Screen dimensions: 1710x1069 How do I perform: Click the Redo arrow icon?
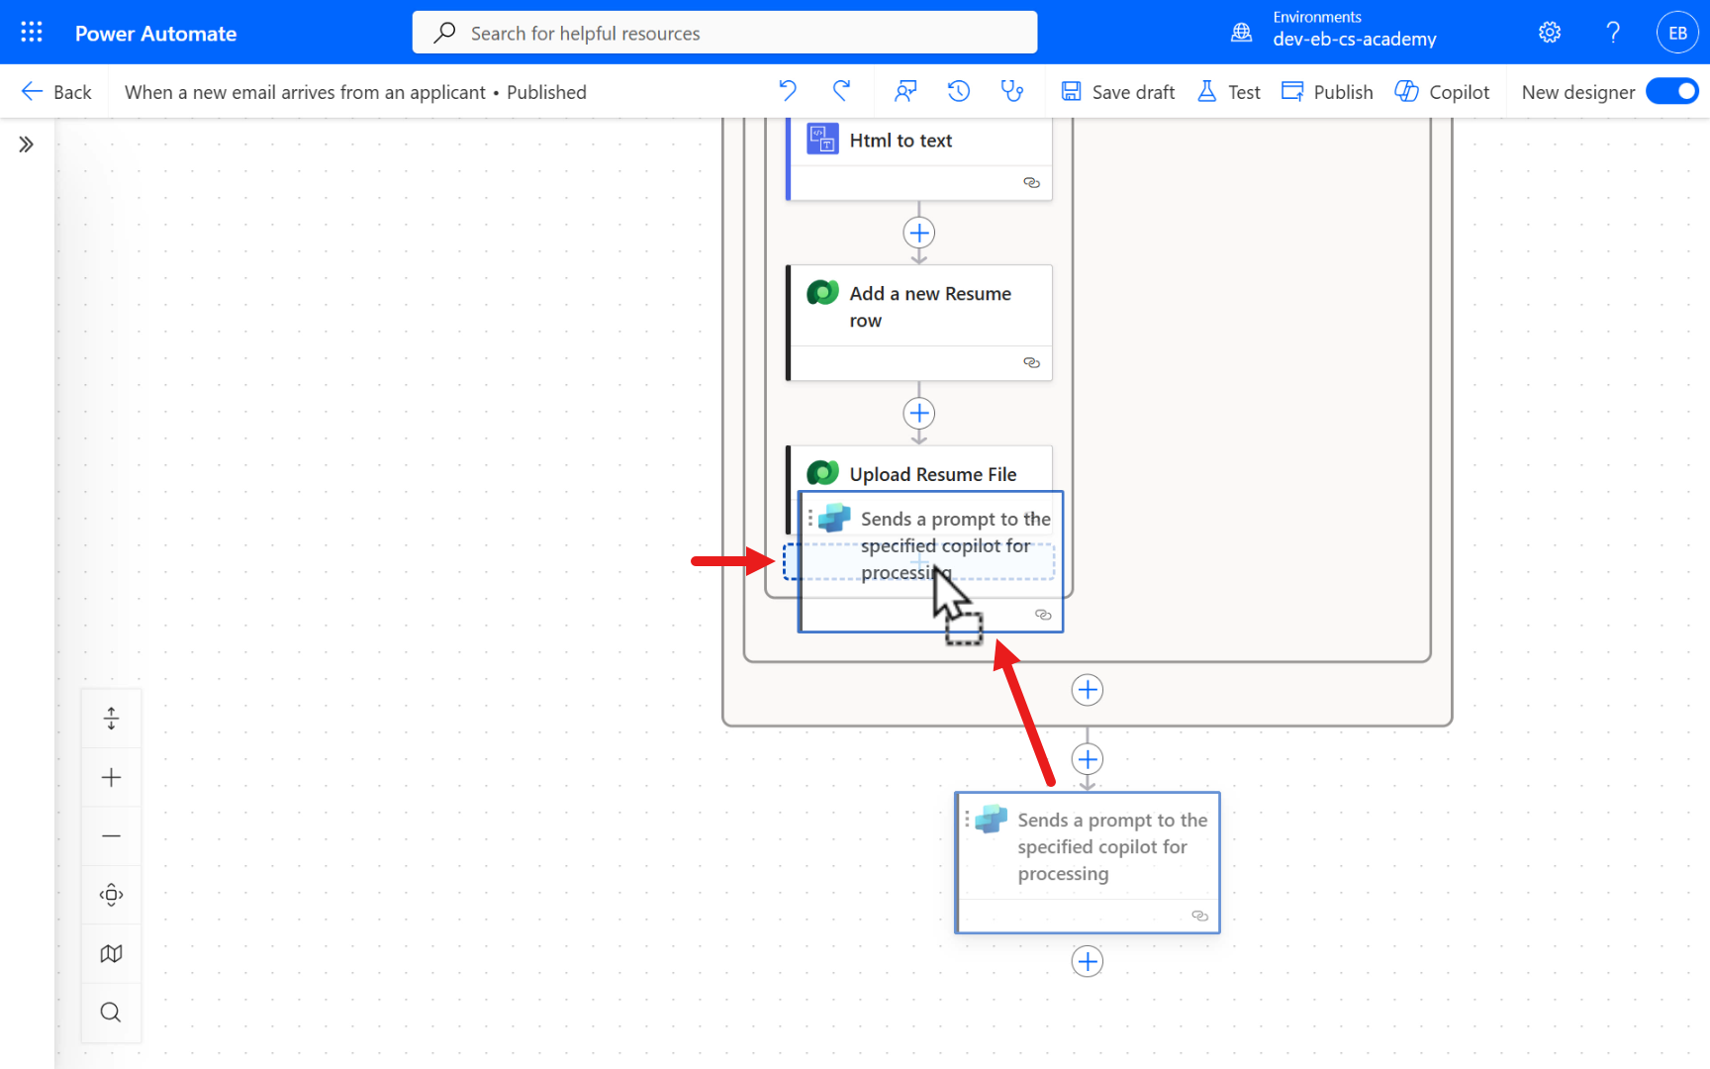click(x=841, y=91)
